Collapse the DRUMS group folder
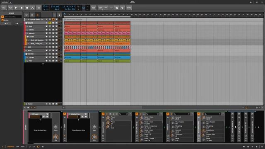Image resolution: width=265 pixels, height=149 pixels. pyautogui.click(x=26, y=23)
